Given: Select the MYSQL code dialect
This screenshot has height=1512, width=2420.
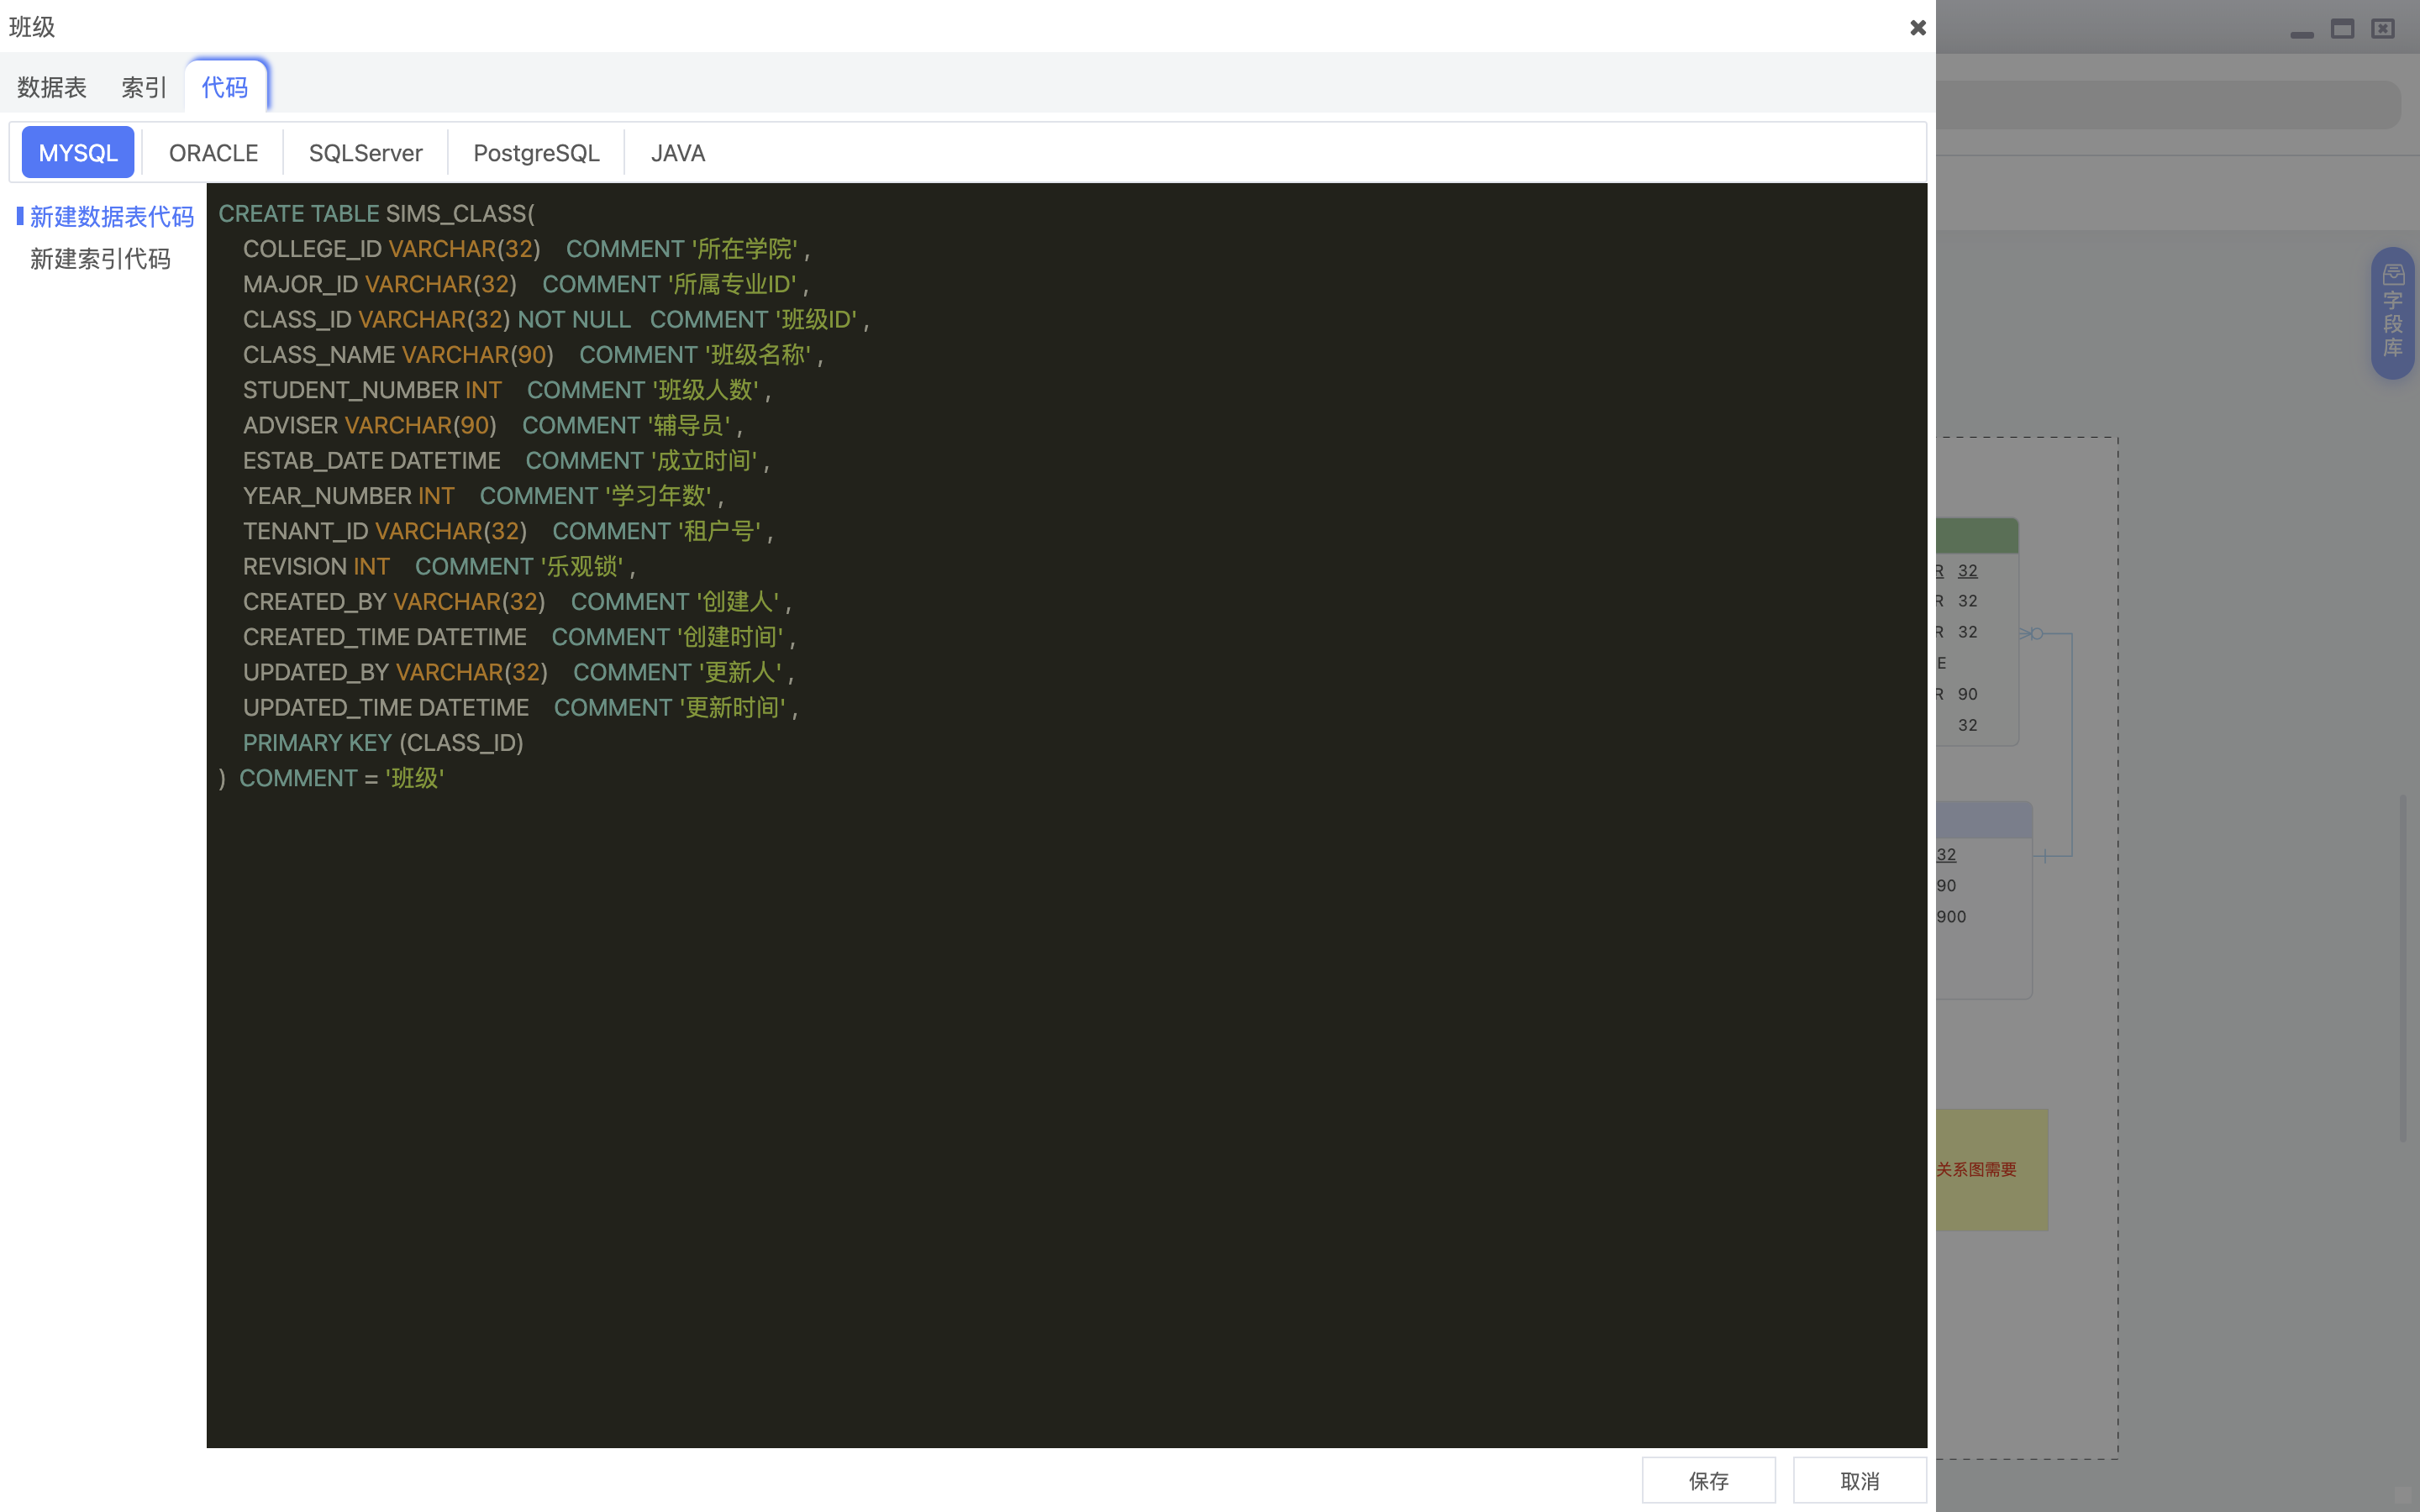Looking at the screenshot, I should [77, 151].
